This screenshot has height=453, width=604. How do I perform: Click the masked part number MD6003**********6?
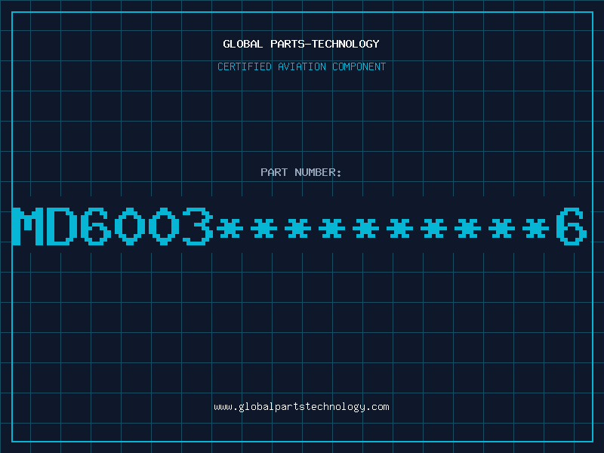[300, 226]
